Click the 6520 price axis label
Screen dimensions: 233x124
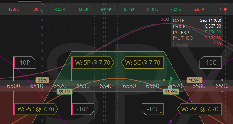[60, 86]
